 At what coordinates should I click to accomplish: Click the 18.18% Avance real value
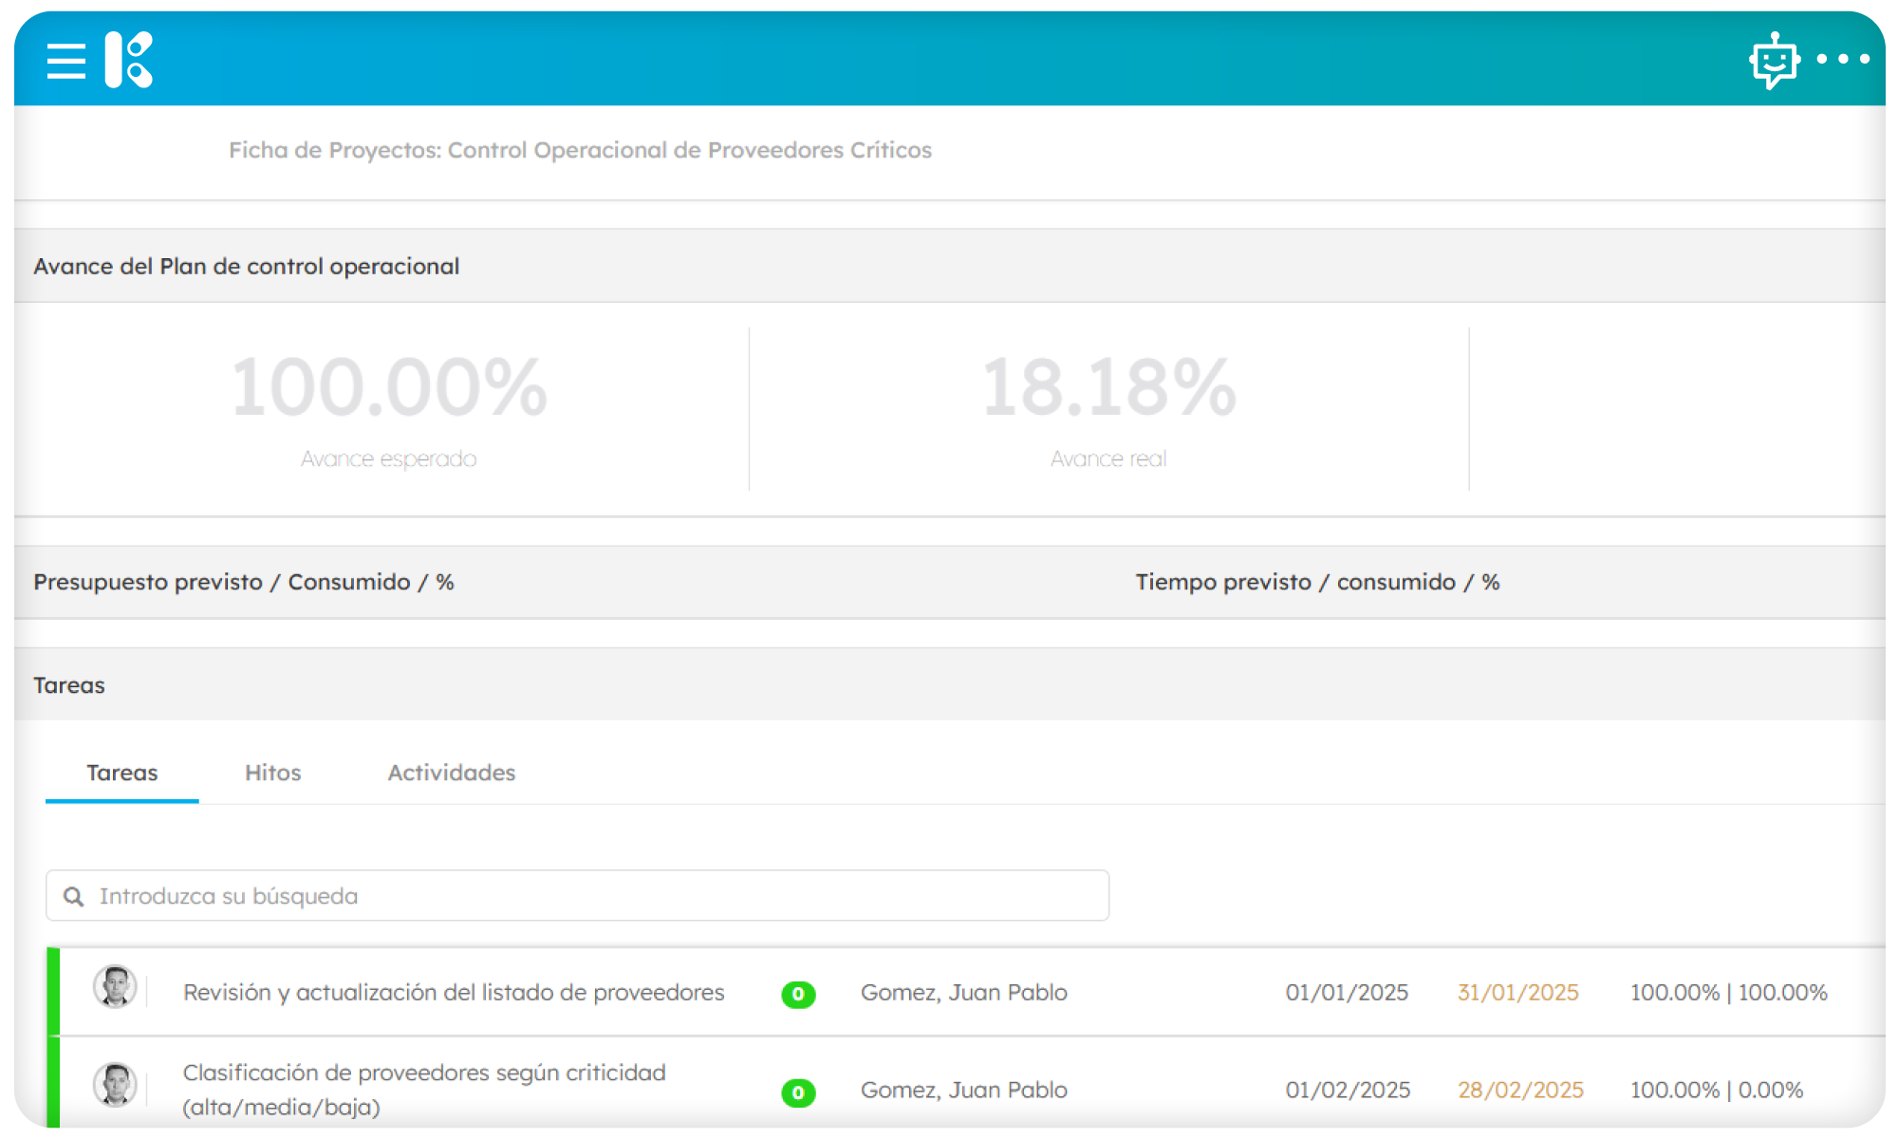click(x=1108, y=386)
